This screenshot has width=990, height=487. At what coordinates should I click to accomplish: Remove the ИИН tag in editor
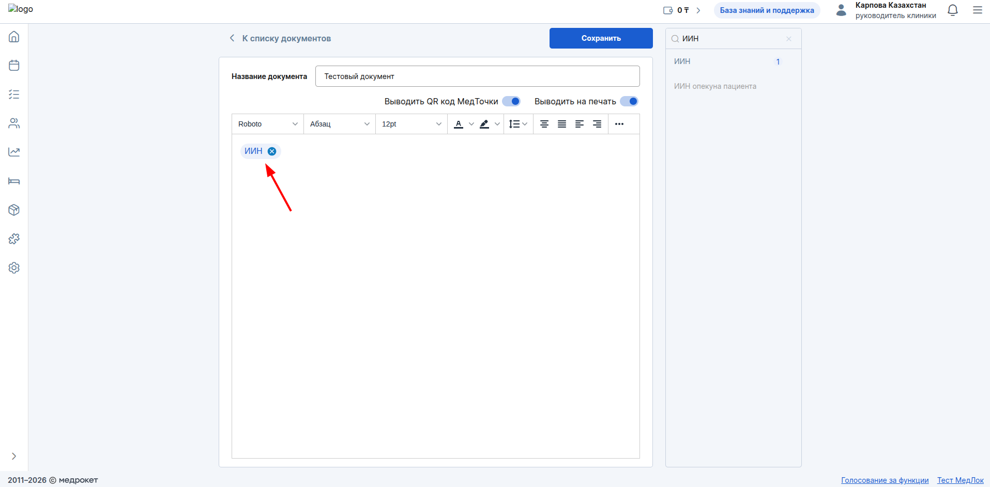click(272, 151)
